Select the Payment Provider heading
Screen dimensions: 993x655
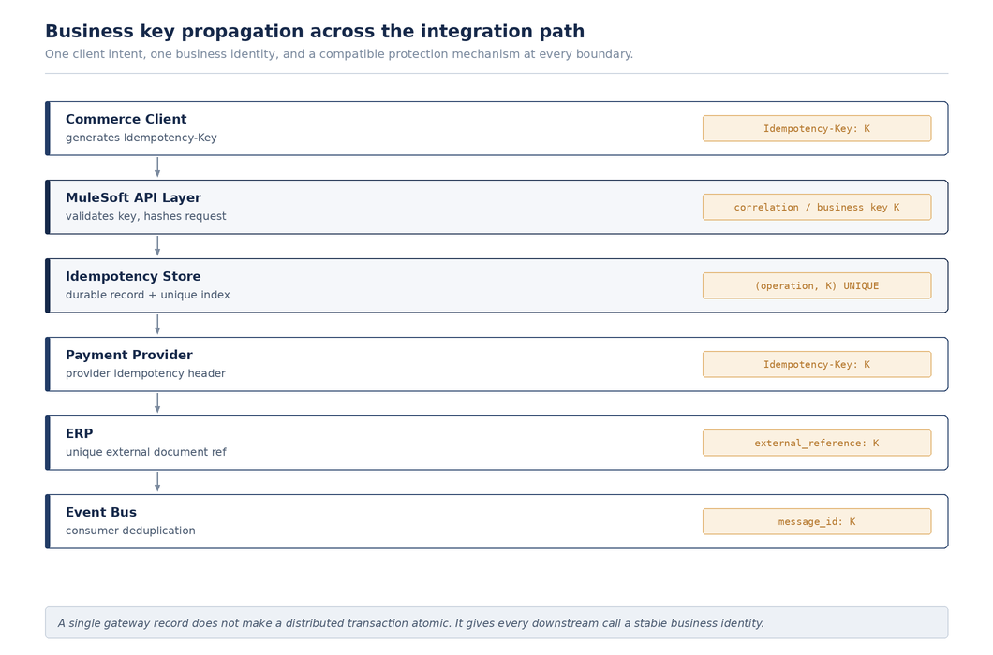[129, 355]
